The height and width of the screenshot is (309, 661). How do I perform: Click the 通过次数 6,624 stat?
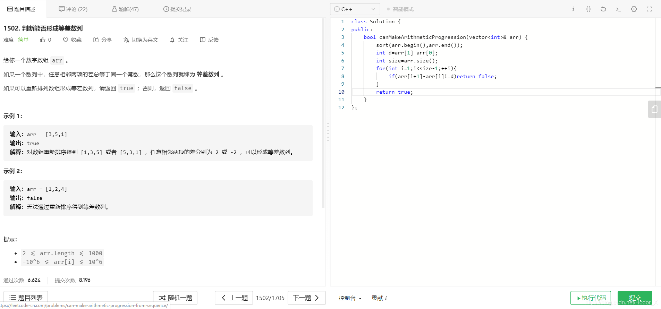click(x=22, y=280)
